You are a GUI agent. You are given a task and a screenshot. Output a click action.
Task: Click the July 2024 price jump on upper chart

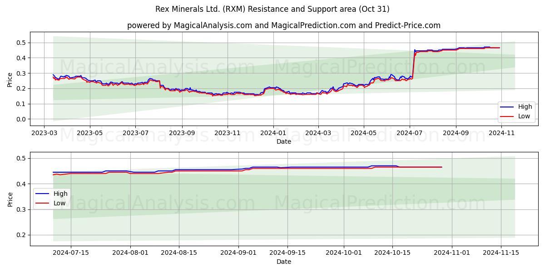click(413, 63)
